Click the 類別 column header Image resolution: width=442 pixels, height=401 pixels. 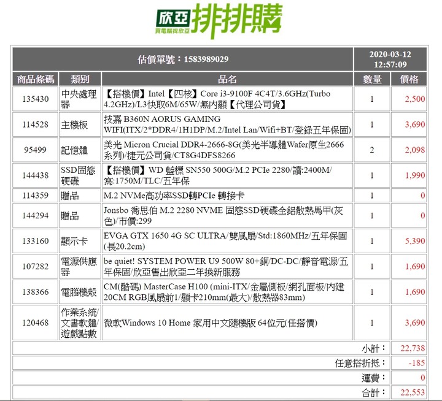click(80, 79)
